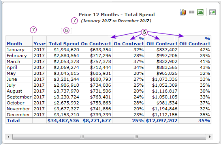Select grand total $34,487,536 cell

pos(63,121)
